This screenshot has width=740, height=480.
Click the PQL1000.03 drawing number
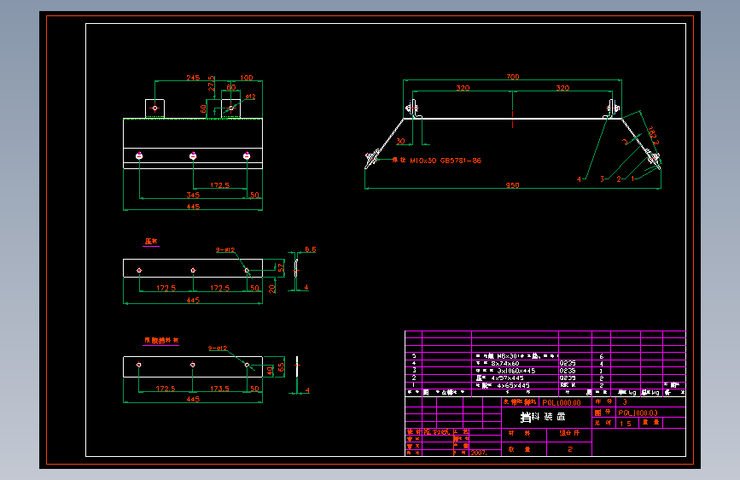638,413
